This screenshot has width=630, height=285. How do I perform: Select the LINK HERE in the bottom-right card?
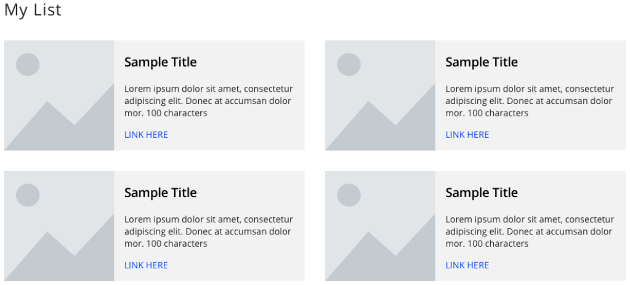pos(467,265)
